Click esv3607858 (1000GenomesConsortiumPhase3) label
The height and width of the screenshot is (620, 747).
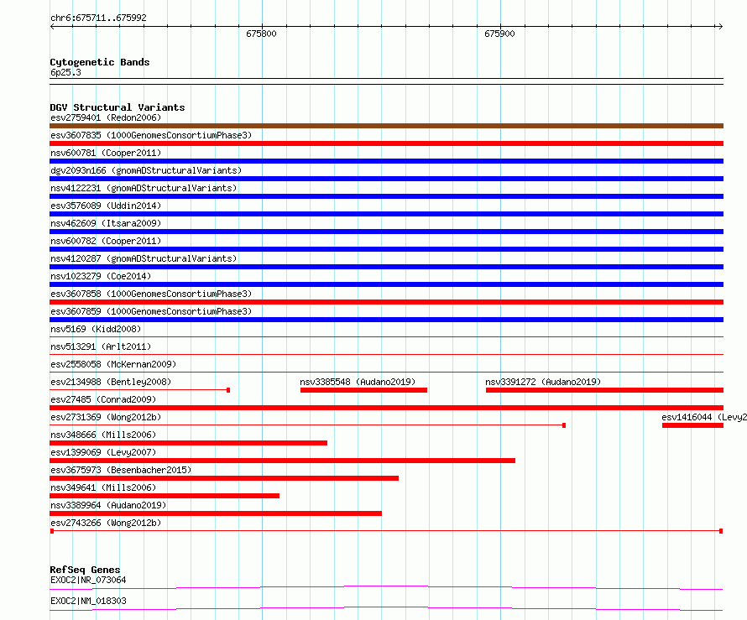click(x=151, y=294)
